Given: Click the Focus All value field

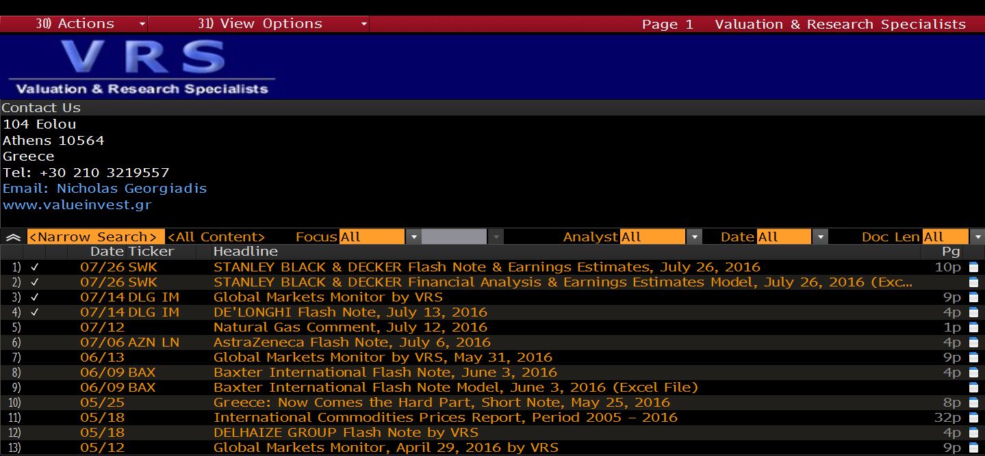Looking at the screenshot, I should click(373, 237).
